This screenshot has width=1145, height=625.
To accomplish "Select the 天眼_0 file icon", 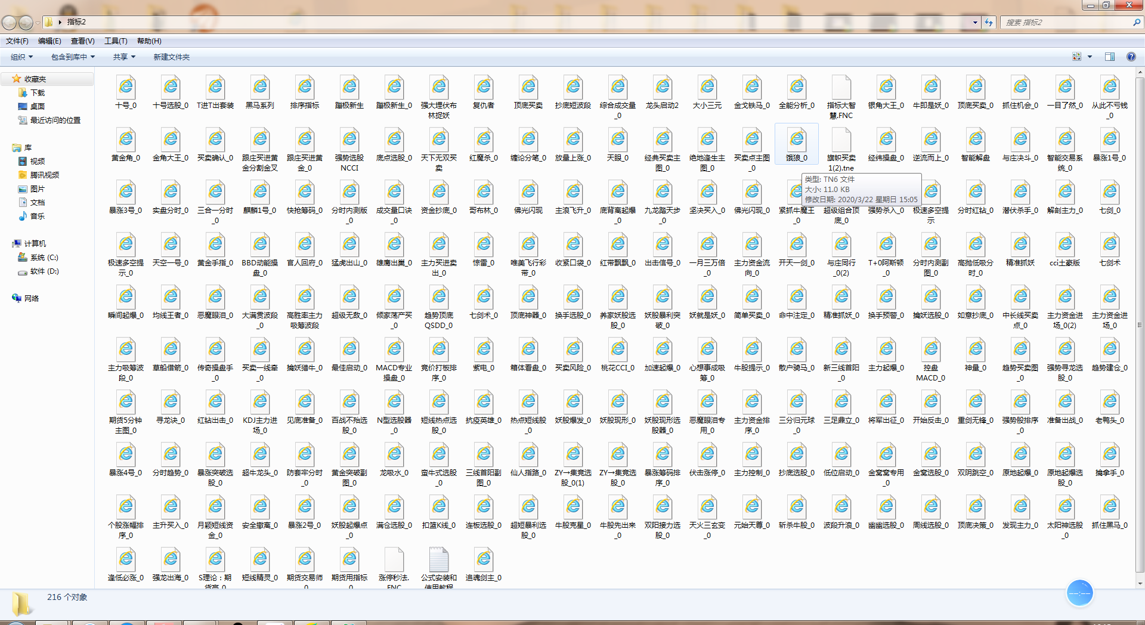I will coord(618,140).
